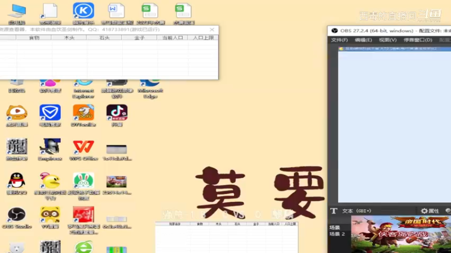Open the red game shortcut beside YY

click(83, 215)
